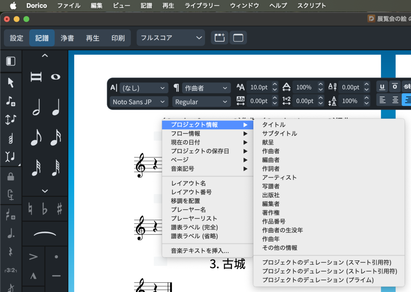Open the Noto Sans JP font dropdown
Image resolution: width=411 pixels, height=292 pixels.
point(139,102)
